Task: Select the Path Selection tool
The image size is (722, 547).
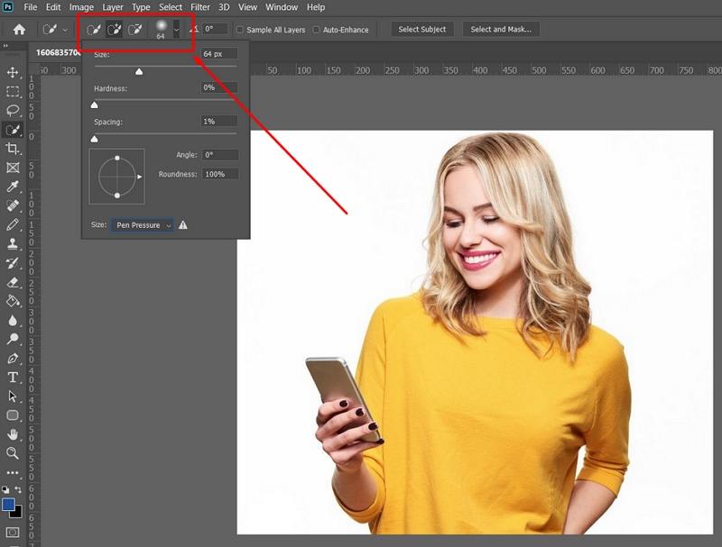Action: 13,397
